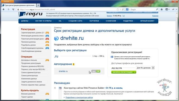Viewport: 179px width, 101px height.
Task: Click the browser Forward arrow button
Action: [x=8, y=10]
